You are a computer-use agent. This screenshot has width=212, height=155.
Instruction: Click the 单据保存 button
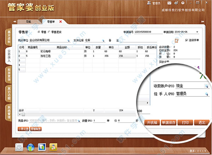169,123
